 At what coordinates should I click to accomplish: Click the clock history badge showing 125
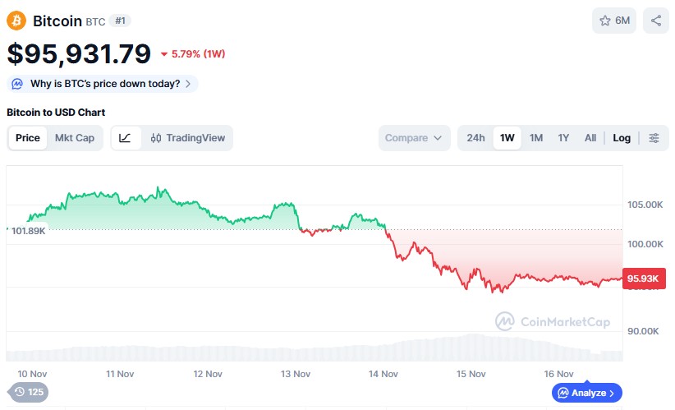click(x=28, y=392)
